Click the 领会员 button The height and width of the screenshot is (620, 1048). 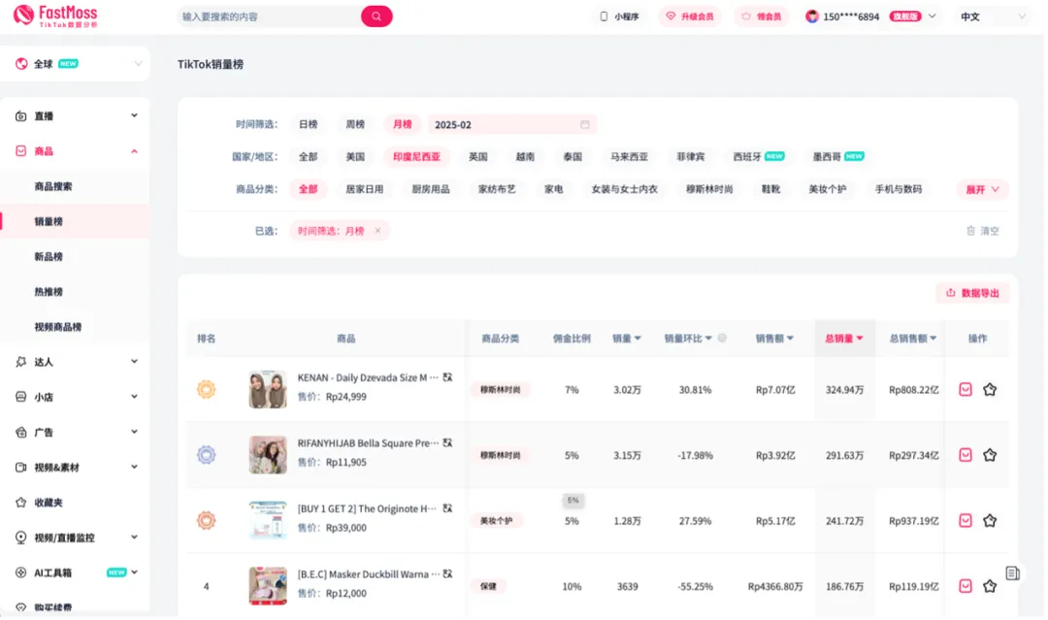pos(764,16)
